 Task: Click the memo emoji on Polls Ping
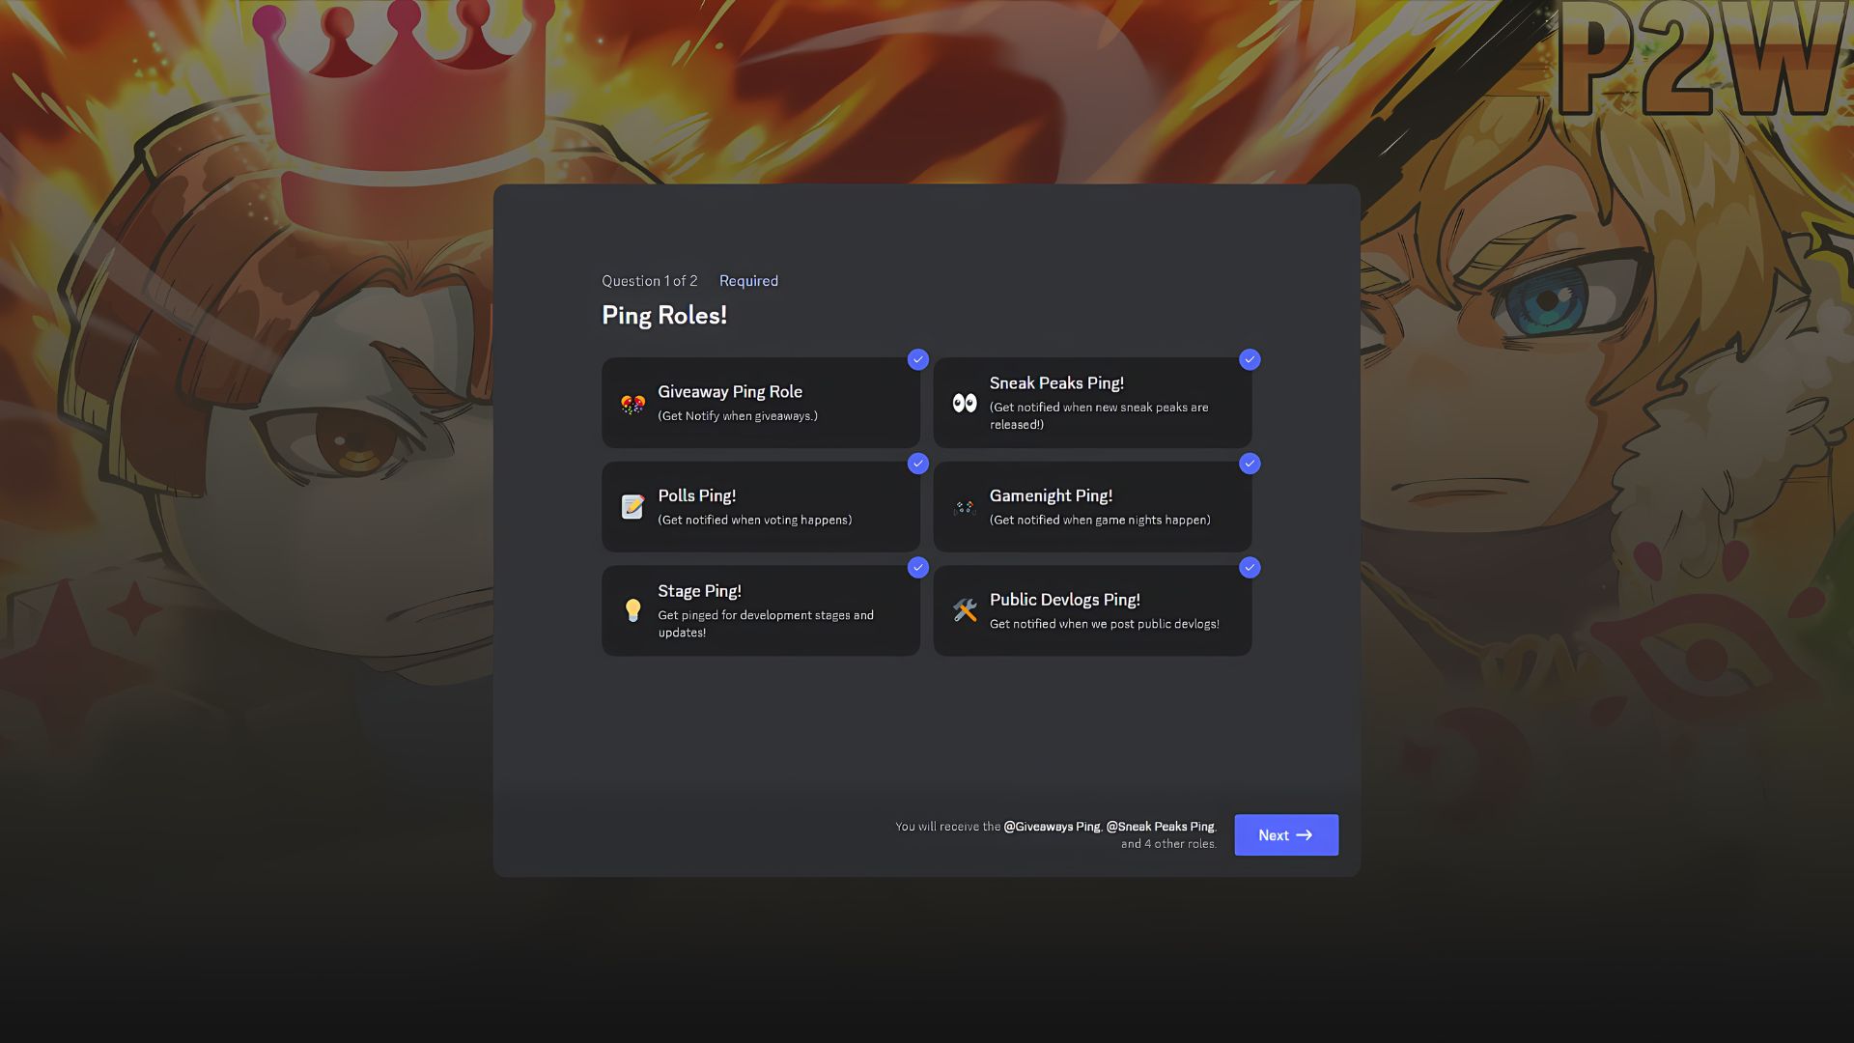coord(632,507)
